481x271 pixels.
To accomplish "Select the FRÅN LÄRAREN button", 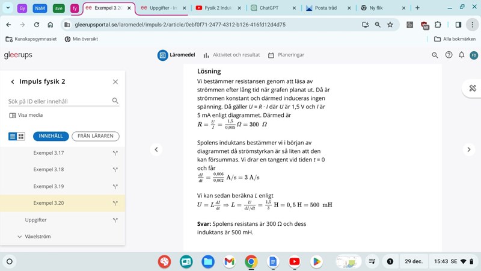I will coord(95,136).
